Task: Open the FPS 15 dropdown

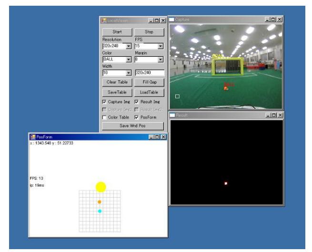Action: (161, 46)
